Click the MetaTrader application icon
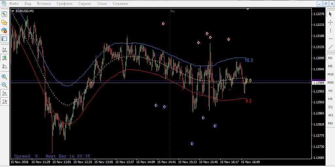Image resolution: width=335 pixels, height=167 pixels. click(x=4, y=3)
